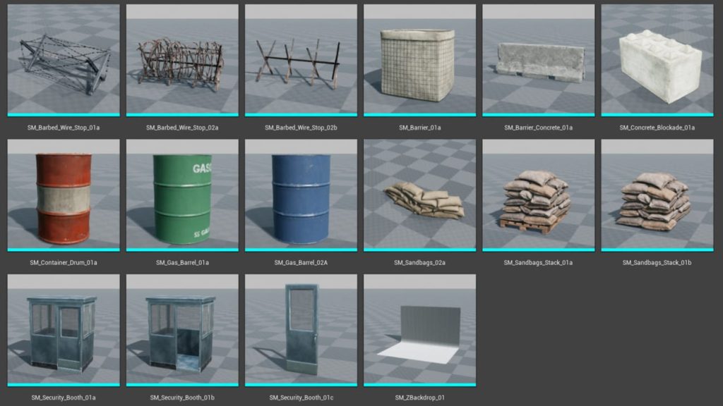Click the SM_Gas_Barrel_01a name label
This screenshot has width=723, height=406.
coord(182,263)
